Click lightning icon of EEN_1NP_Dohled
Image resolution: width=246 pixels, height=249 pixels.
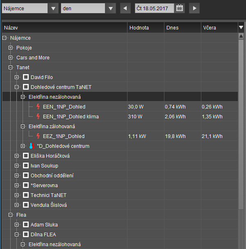[x=39, y=107]
